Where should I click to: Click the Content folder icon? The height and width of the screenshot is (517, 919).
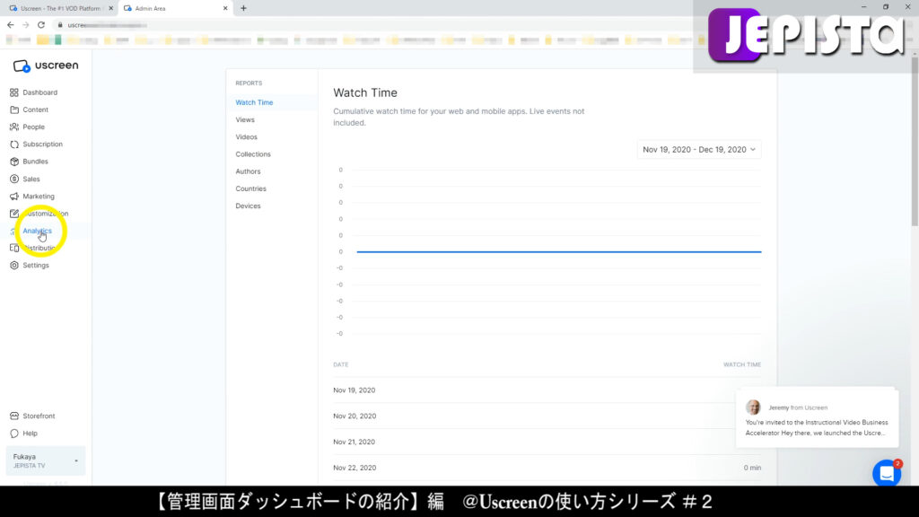[x=14, y=110]
